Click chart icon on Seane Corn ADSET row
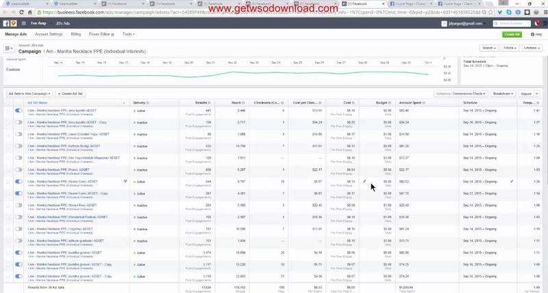The image size is (548, 293). coord(125,182)
